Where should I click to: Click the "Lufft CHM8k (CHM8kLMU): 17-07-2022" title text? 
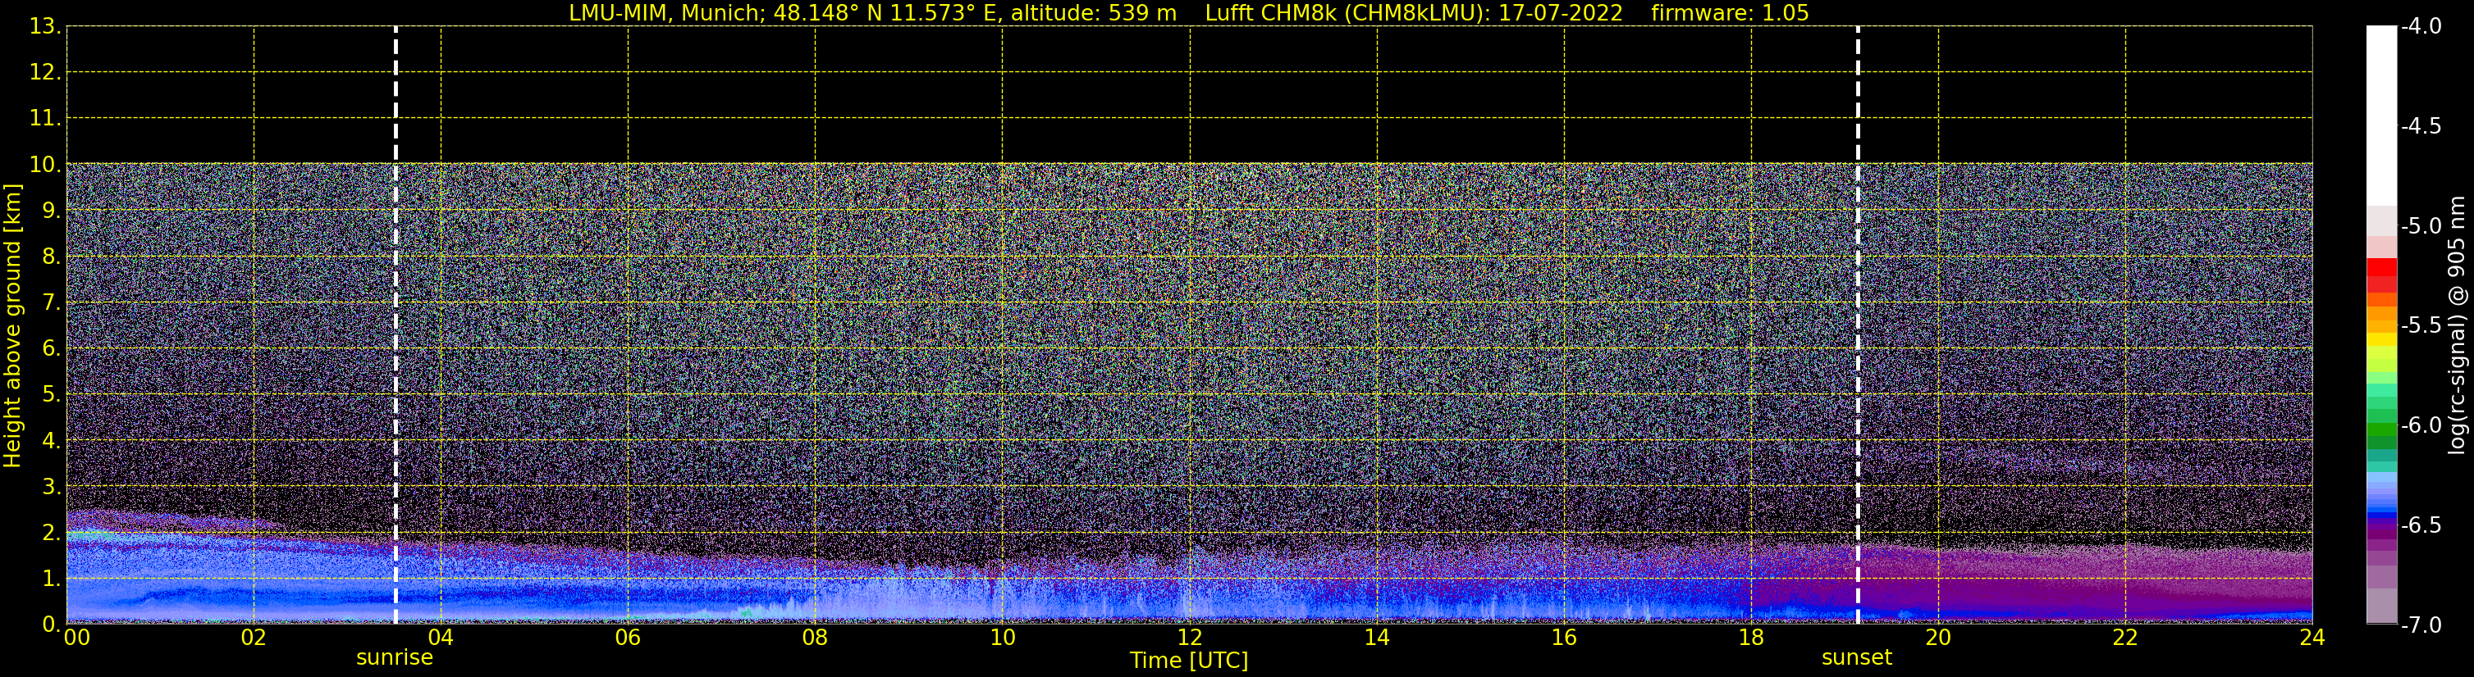(x=1414, y=13)
